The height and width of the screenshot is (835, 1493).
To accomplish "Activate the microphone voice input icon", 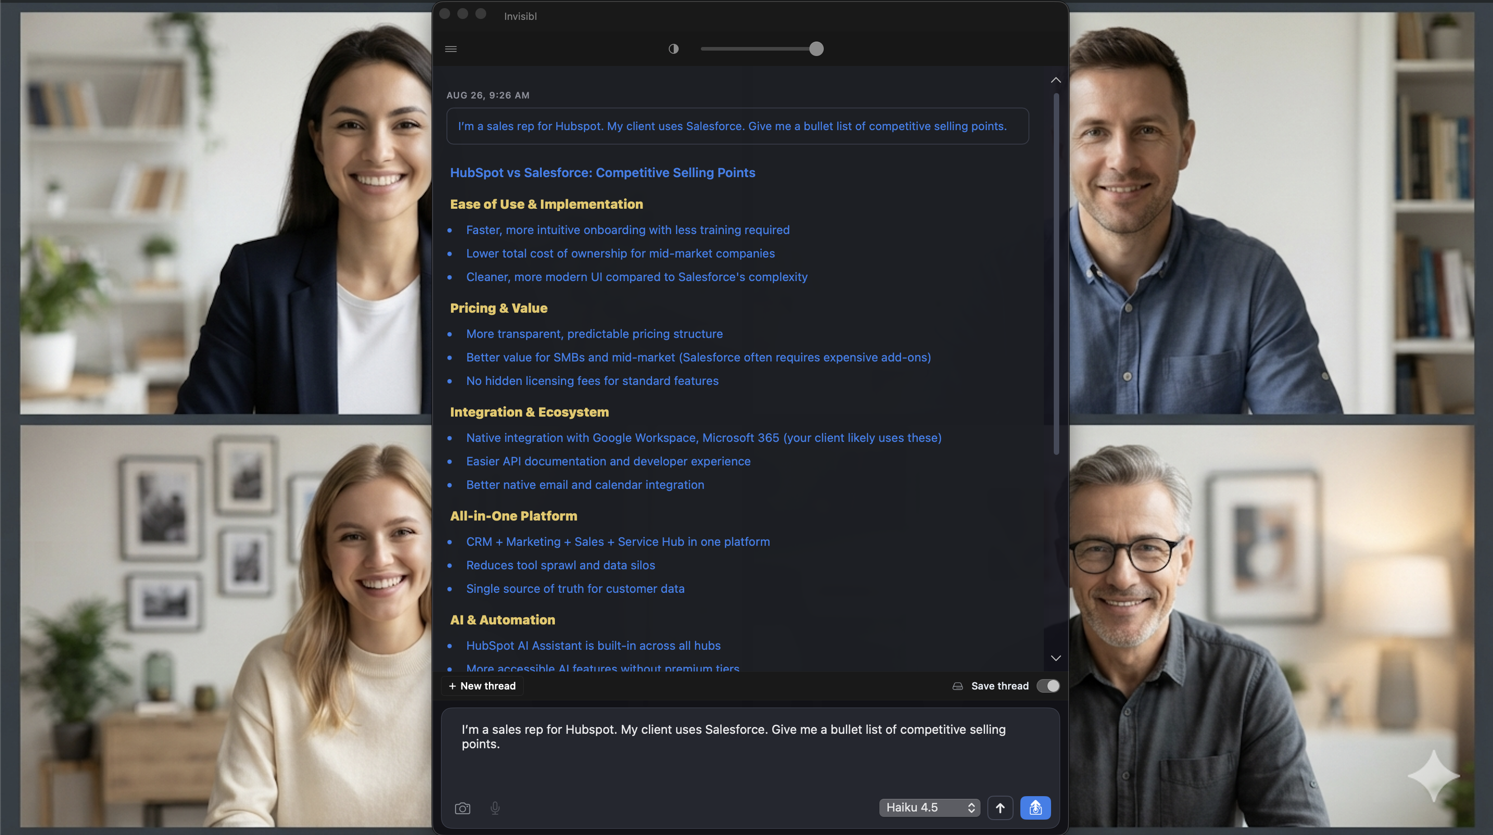I will [x=495, y=808].
